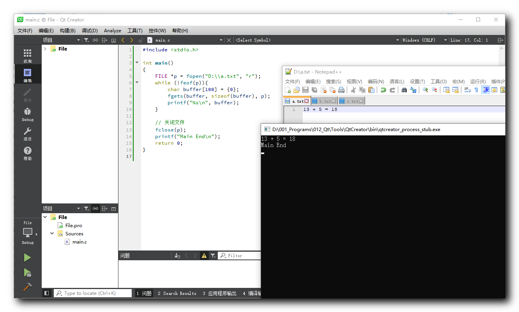The height and width of the screenshot is (312, 519).
Task: Click New file icon in Notepad++ toolbar
Action: pyautogui.click(x=288, y=90)
